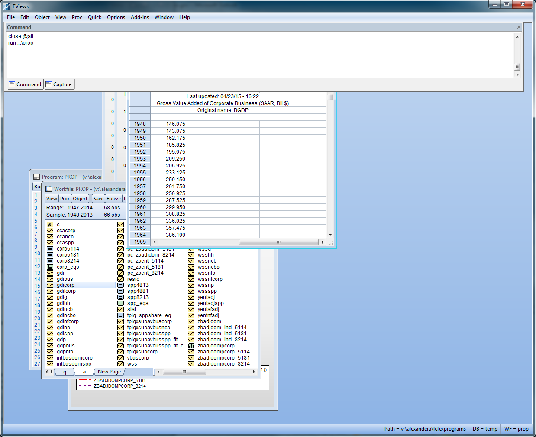Select the zbadjdompcorp graph object icon

(x=191, y=346)
